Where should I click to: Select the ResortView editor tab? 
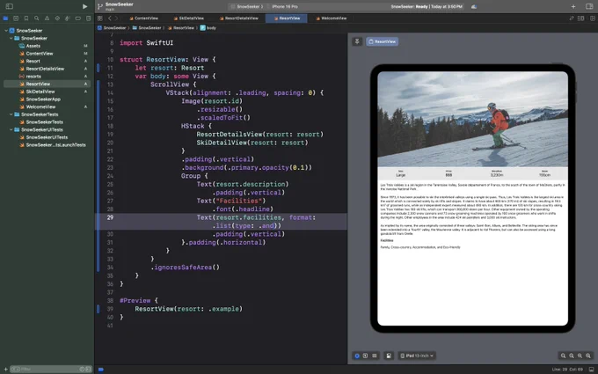[287, 18]
